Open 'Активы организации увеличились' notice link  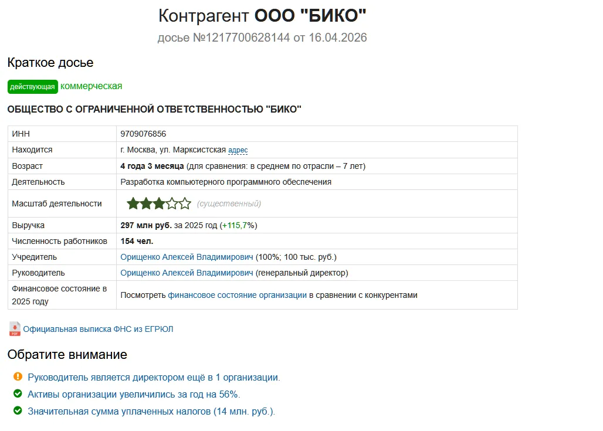(x=134, y=394)
